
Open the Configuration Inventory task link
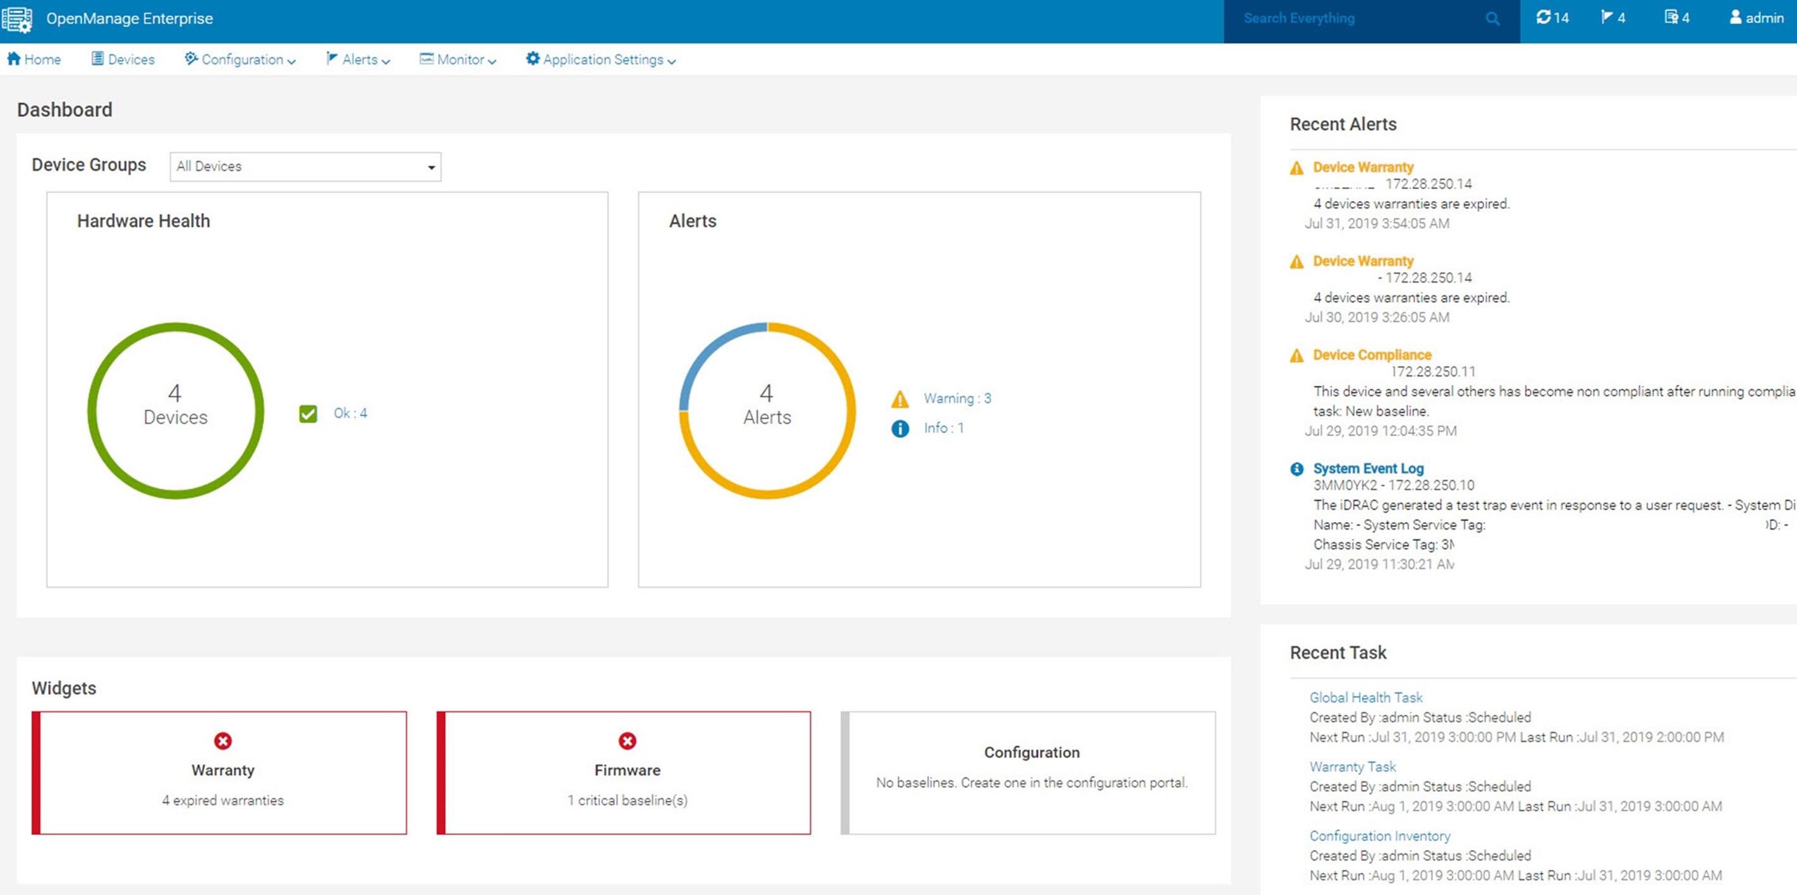point(1379,835)
